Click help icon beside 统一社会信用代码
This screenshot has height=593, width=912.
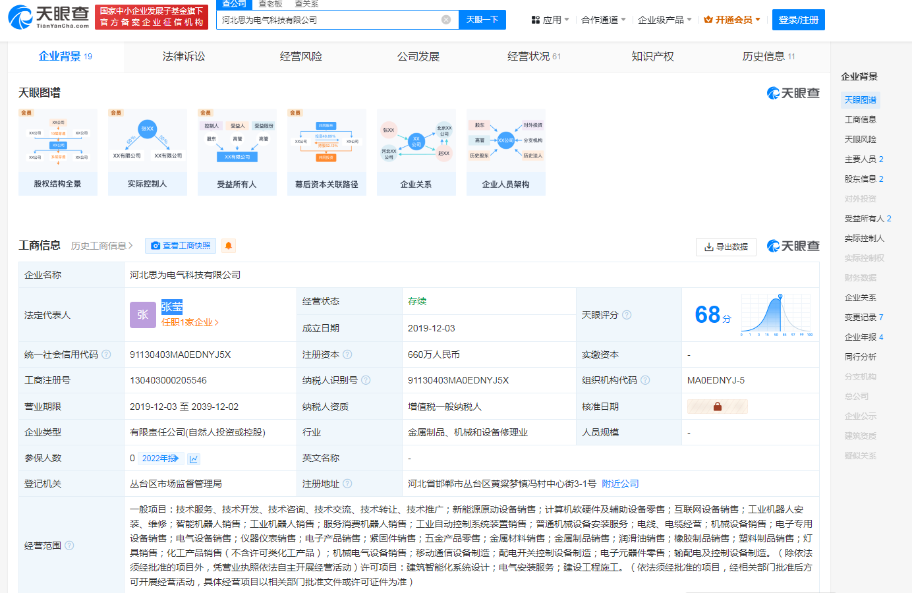106,354
